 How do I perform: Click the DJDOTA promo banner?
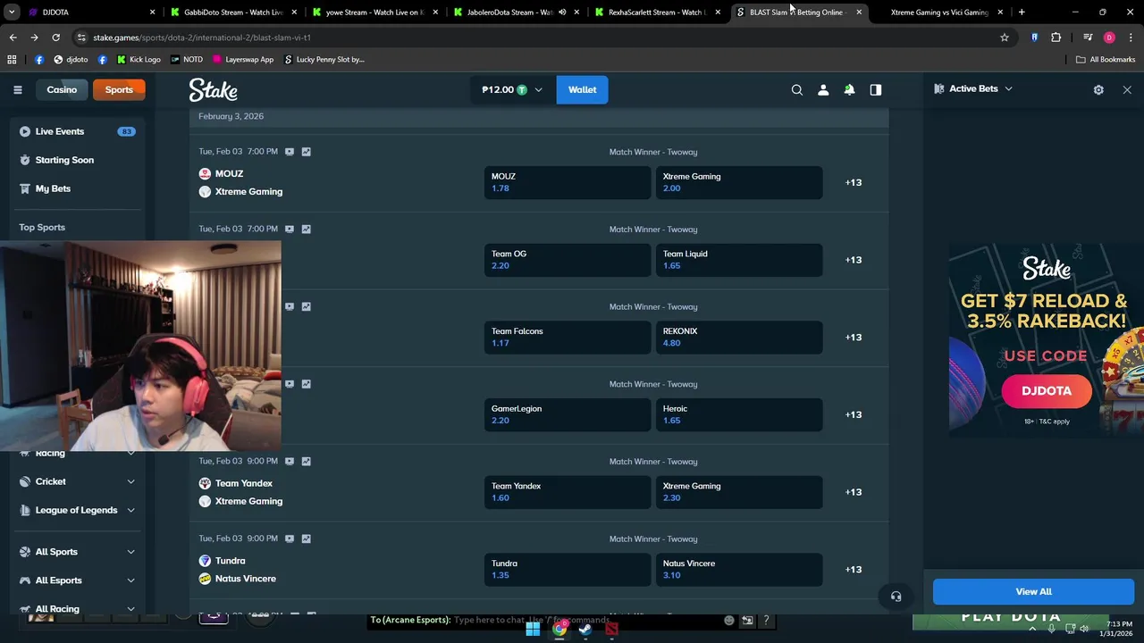1047,340
